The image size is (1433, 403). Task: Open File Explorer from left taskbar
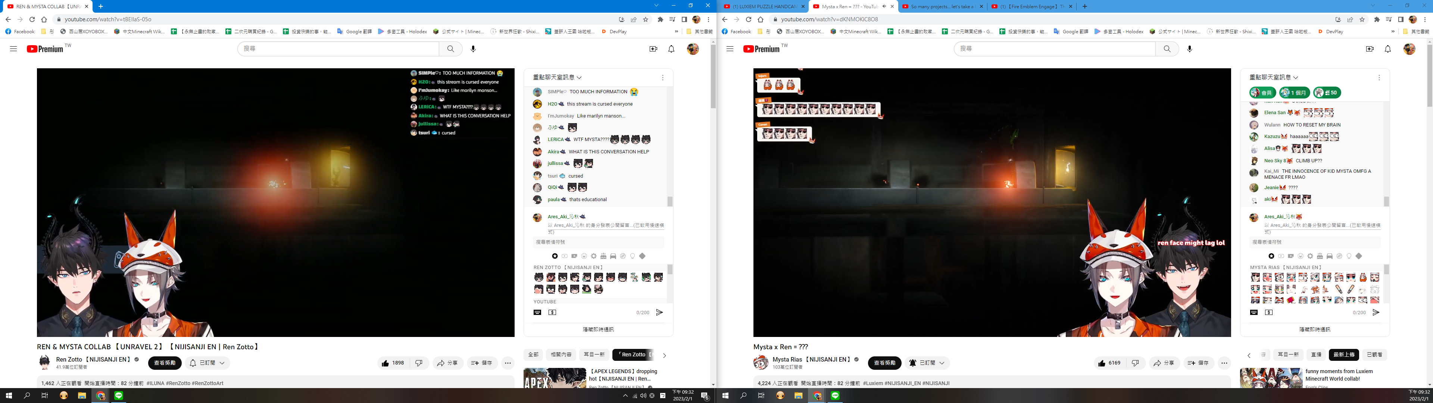click(82, 396)
